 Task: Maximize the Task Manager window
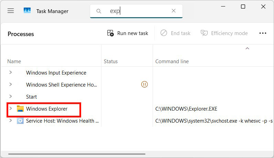(243, 7)
